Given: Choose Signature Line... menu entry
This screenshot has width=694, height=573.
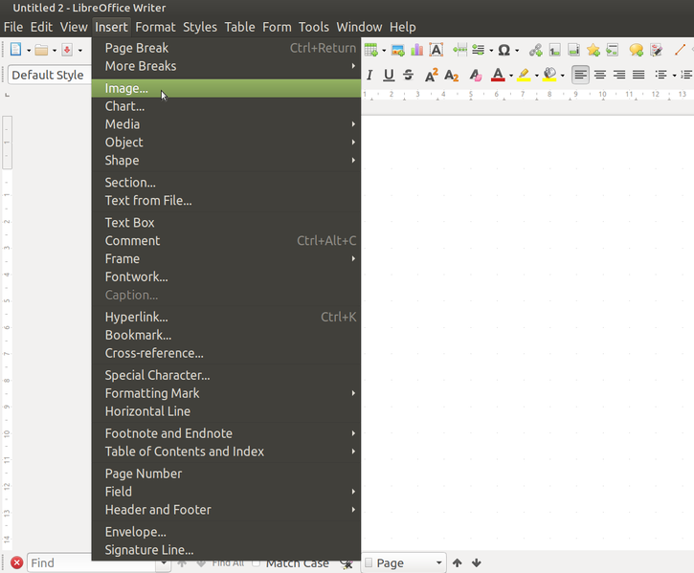Looking at the screenshot, I should pos(226,550).
